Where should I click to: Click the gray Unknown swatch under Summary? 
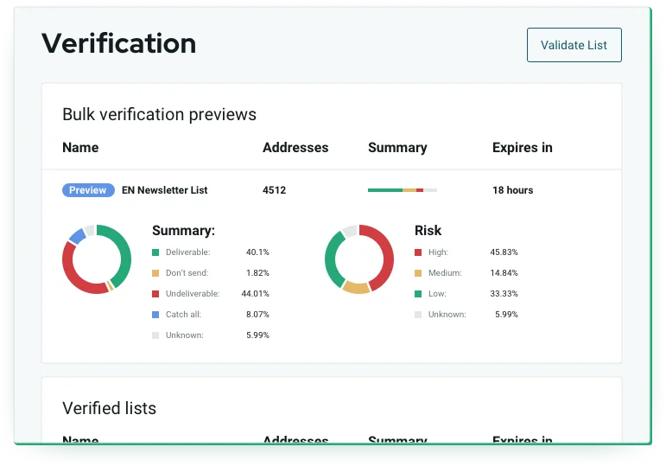pyautogui.click(x=155, y=335)
